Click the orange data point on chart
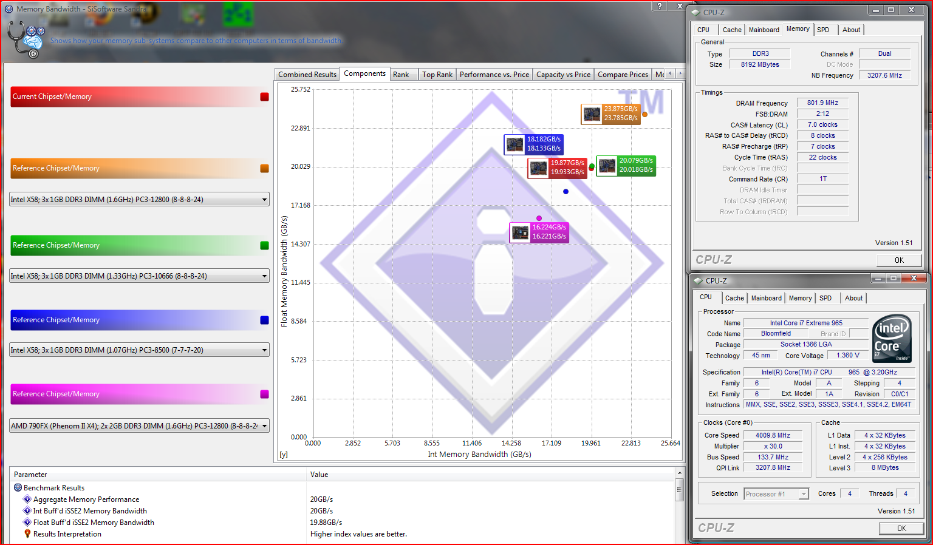This screenshot has height=545, width=933. [644, 114]
